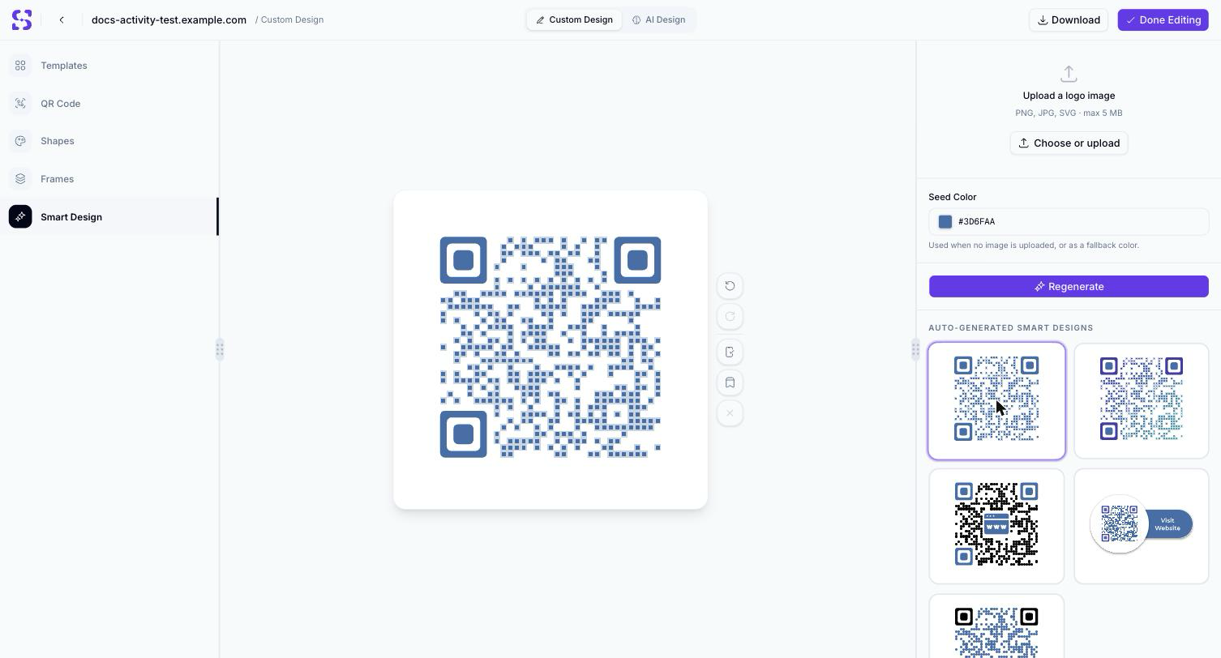The height and width of the screenshot is (658, 1221).
Task: Click the X clear icon beside the canvas
Action: click(730, 413)
